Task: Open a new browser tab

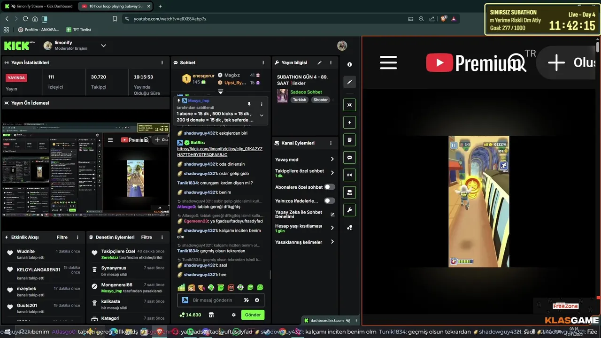Action: 160,6
